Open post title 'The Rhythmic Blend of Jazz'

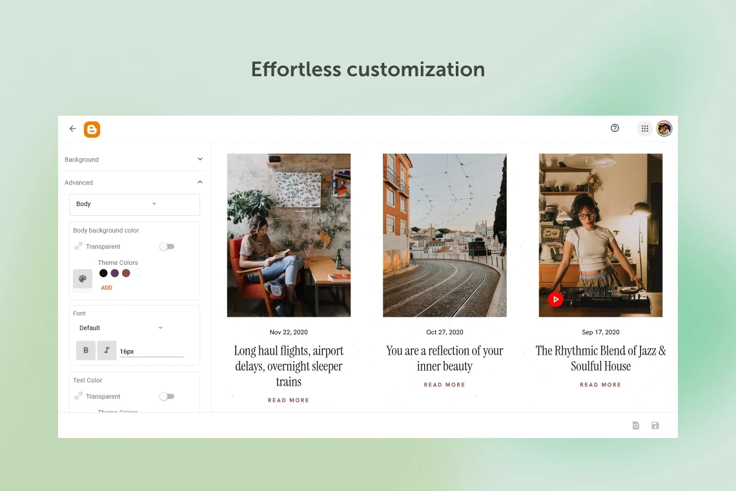pyautogui.click(x=600, y=358)
